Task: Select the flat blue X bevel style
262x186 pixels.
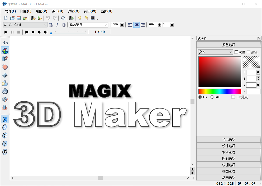Action: click(x=5, y=119)
